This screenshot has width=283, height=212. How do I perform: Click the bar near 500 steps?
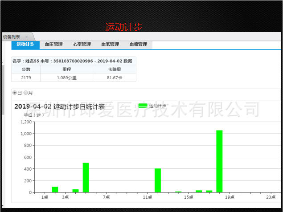tap(86, 178)
